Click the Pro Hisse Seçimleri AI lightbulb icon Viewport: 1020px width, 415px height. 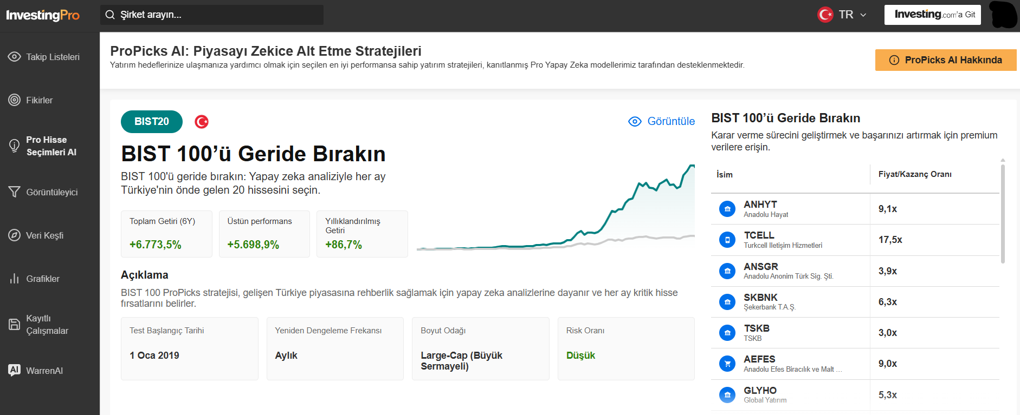pyautogui.click(x=15, y=146)
